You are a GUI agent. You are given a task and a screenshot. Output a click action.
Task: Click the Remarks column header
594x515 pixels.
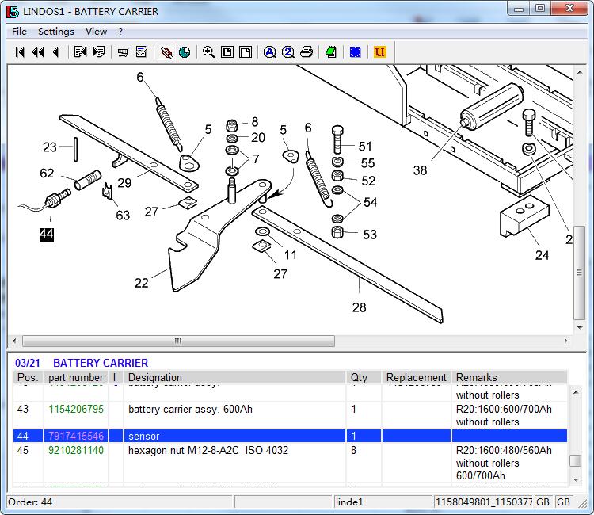click(509, 377)
